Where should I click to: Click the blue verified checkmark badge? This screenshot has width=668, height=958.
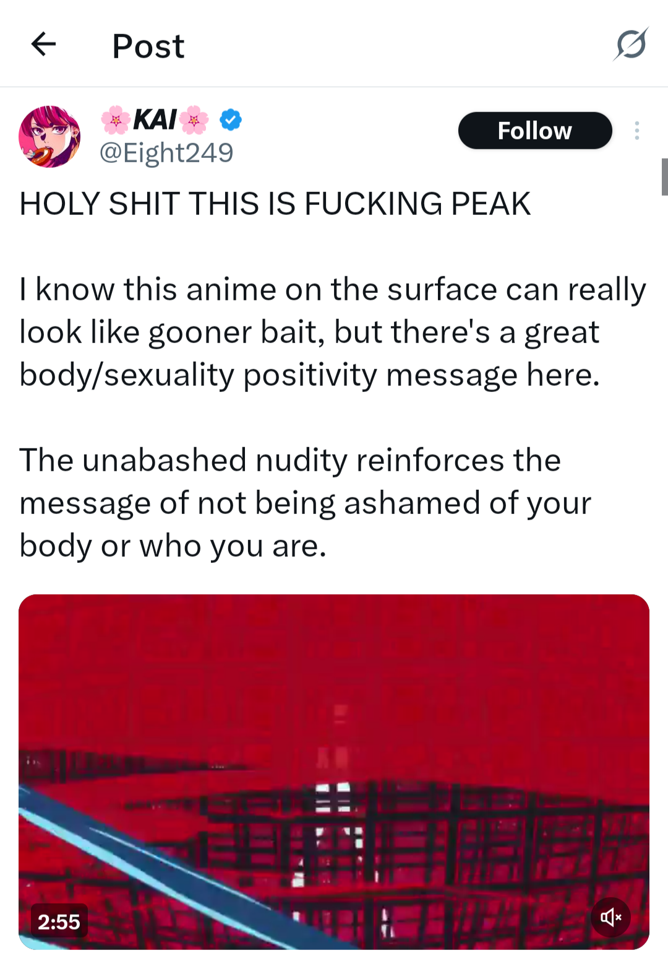231,120
